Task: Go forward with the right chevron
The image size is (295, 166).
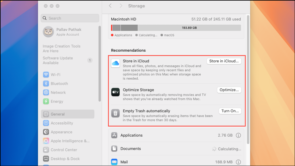Action: click(x=121, y=6)
